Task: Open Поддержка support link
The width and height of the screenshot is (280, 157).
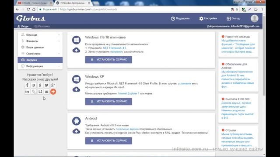Action: pos(180,18)
